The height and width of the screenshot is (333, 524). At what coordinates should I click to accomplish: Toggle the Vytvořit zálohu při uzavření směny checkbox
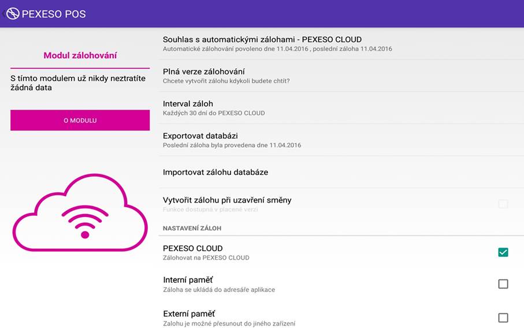(x=503, y=204)
